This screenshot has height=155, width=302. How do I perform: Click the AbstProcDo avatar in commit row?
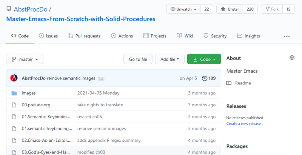(x=14, y=78)
